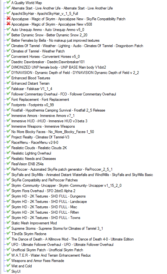Select Supreme Storms for Climates of Tamriel
Viewport: 167px width, 274px height.
click(x=57, y=228)
